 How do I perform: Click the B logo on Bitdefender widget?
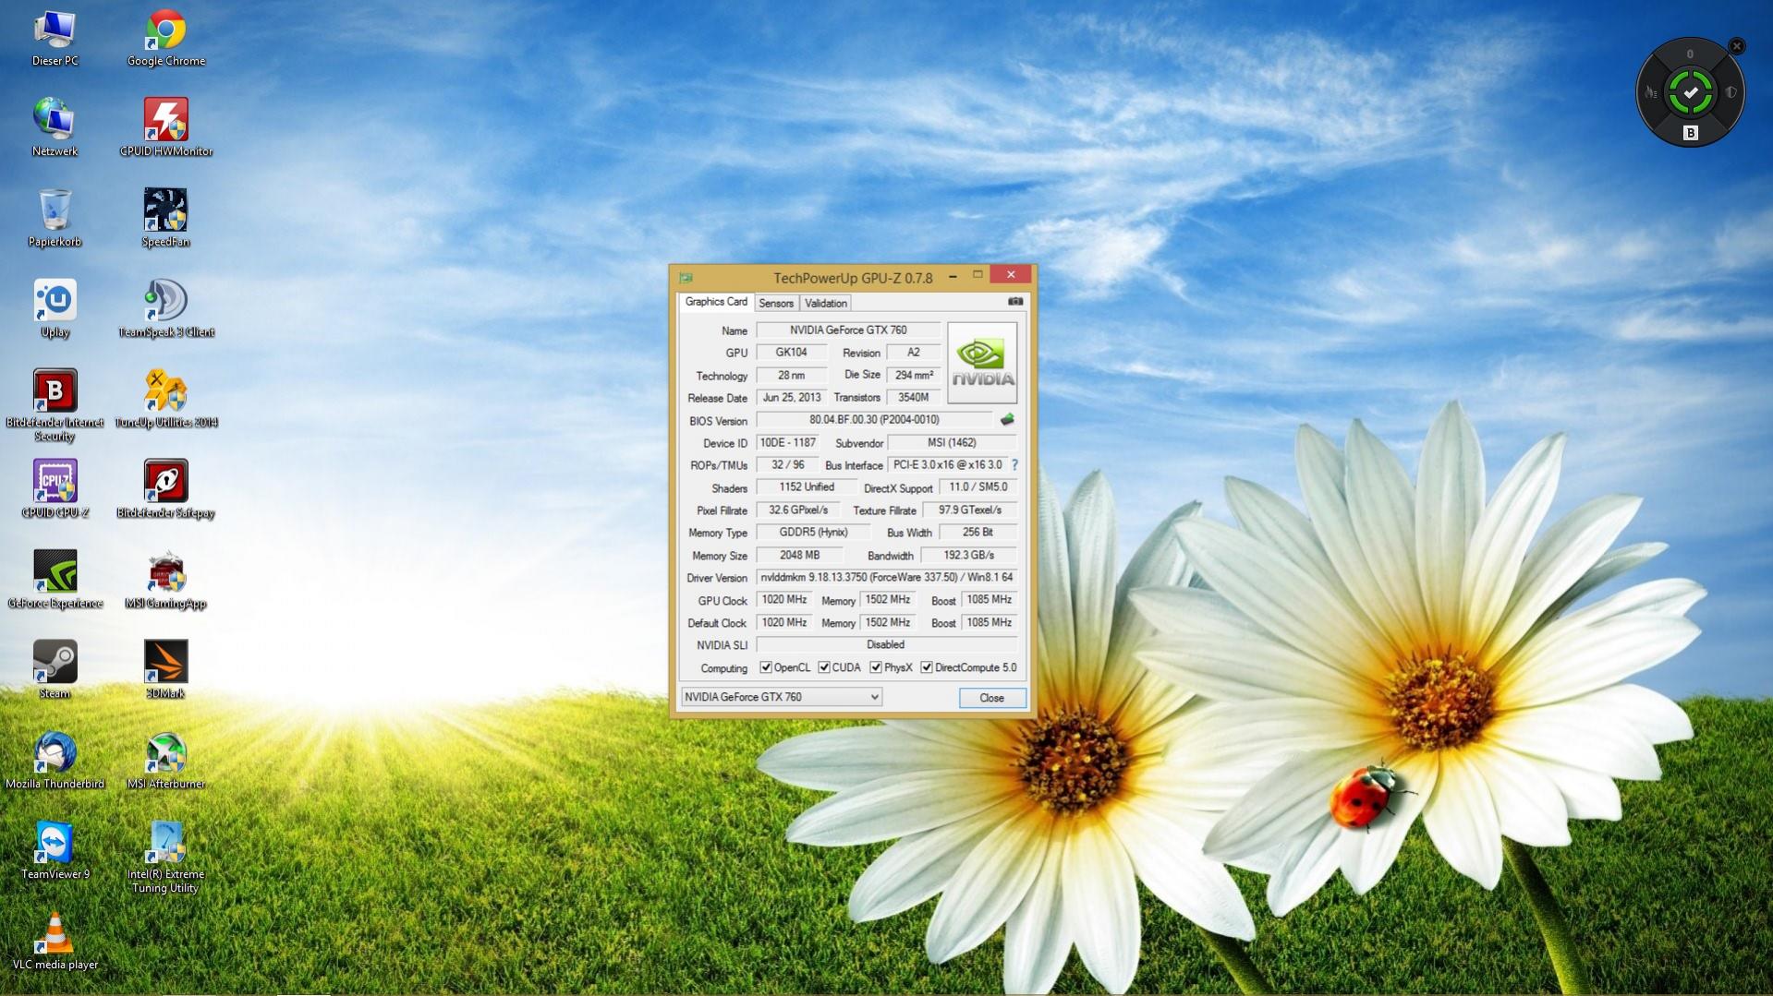click(1690, 133)
